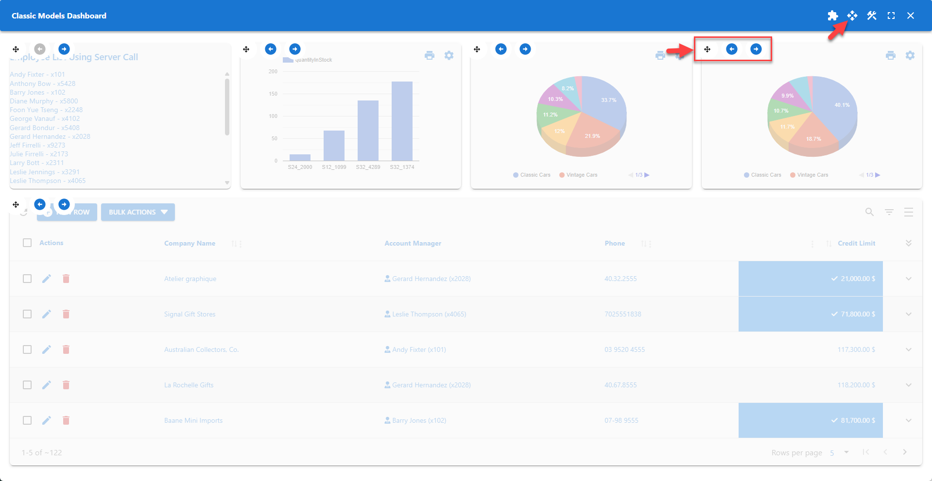
Task: Print the quantityInStock bar chart widget
Action: (x=430, y=55)
